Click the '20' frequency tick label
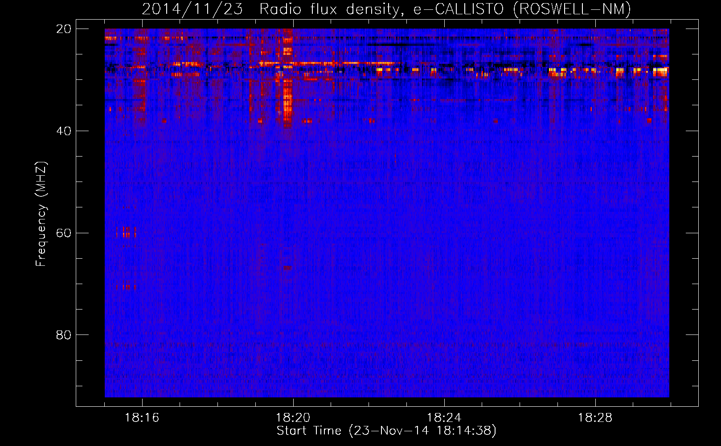This screenshot has height=446, width=721. [64, 29]
